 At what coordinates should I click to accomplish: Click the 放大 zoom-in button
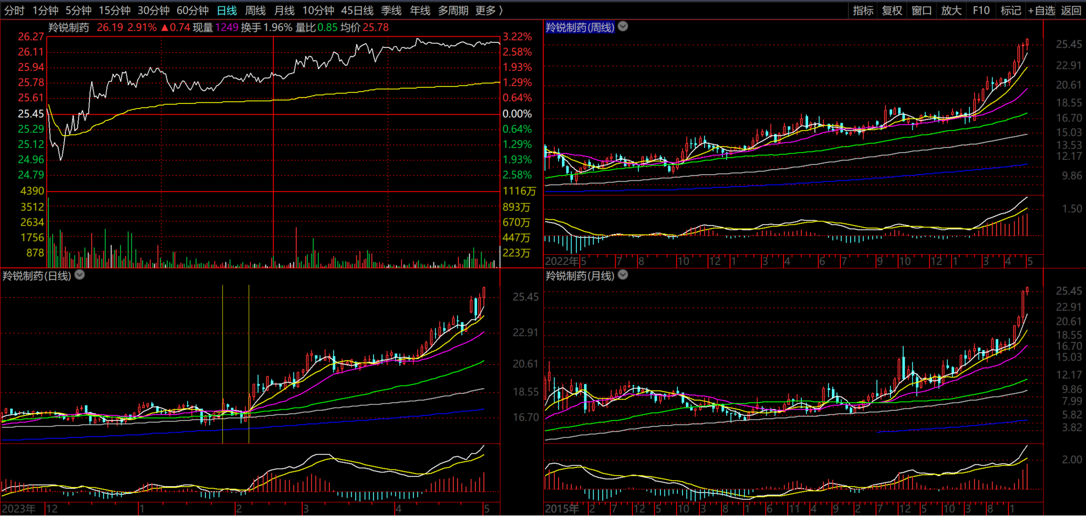pos(951,10)
